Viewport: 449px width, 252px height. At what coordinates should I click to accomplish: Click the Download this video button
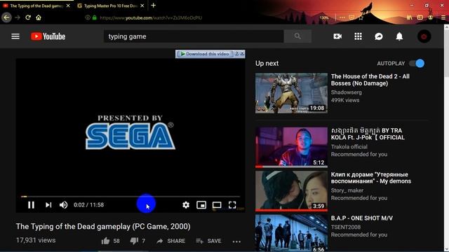pos(205,54)
